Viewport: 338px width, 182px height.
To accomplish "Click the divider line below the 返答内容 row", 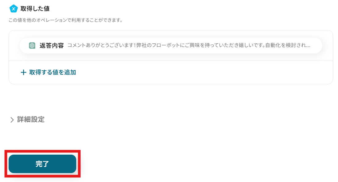I will 171,61.
